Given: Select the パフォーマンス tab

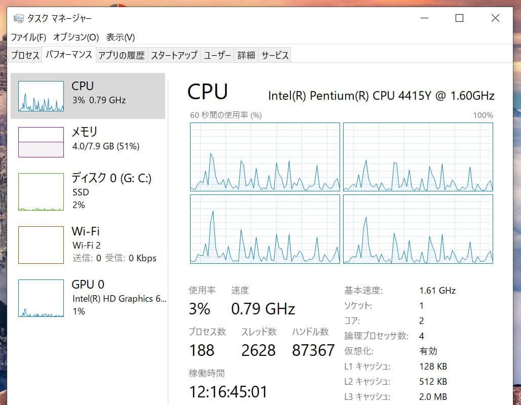Looking at the screenshot, I should [x=69, y=55].
